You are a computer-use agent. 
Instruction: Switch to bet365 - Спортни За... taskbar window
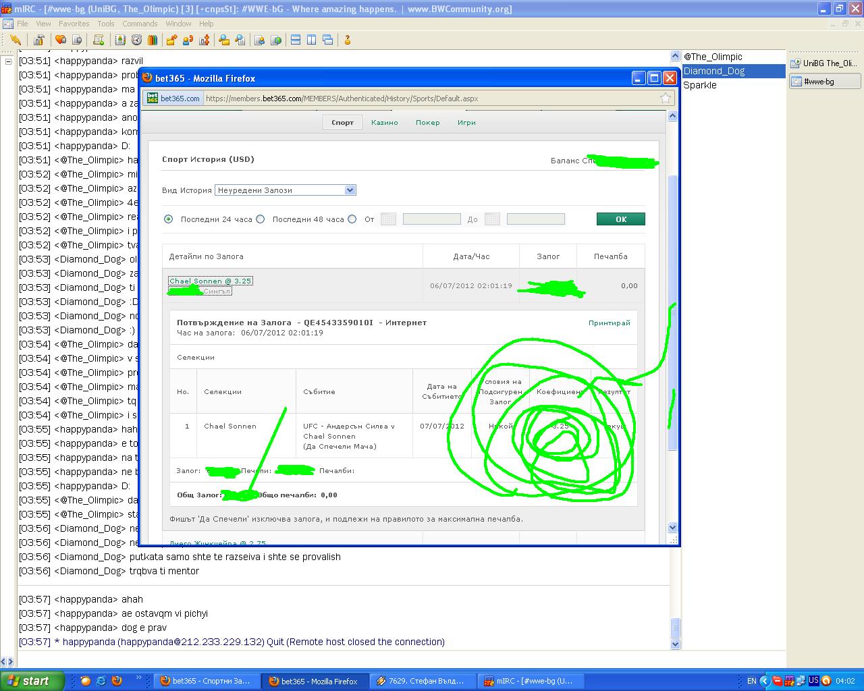tap(206, 681)
